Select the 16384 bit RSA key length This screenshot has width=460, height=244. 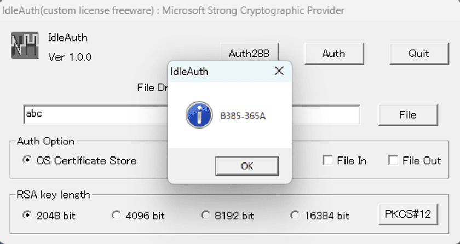tap(320, 216)
